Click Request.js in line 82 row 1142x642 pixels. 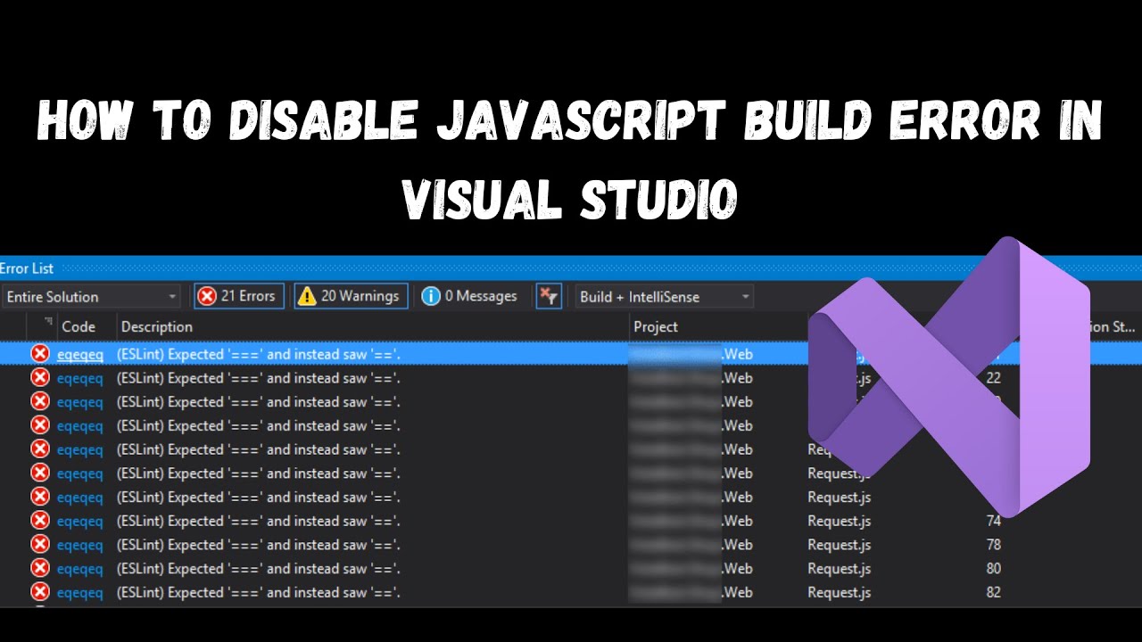840,592
